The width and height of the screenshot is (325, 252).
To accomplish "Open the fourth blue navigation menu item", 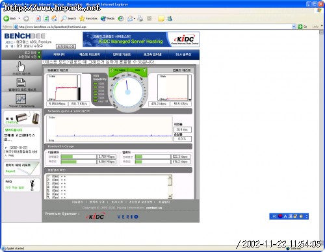I will (153, 55).
